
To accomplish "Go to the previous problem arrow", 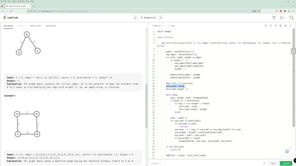I will click(x=135, y=18).
